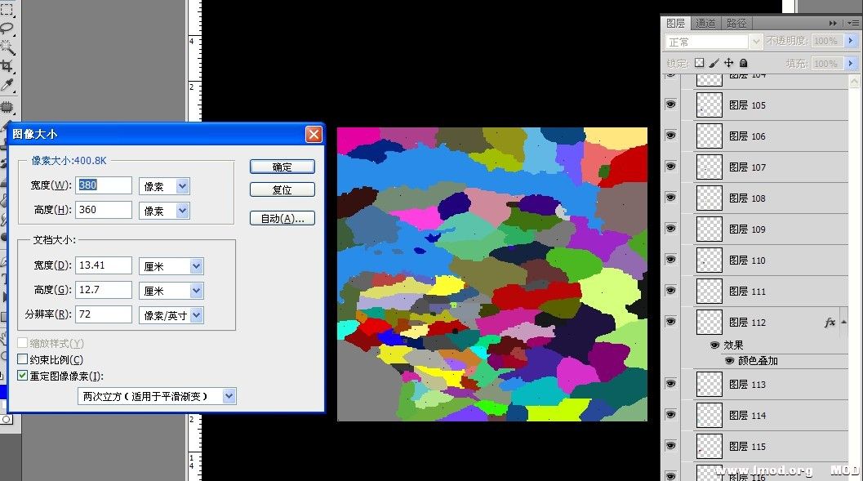The width and height of the screenshot is (863, 481).
Task: Open the pixel width unit dropdown
Action: [x=182, y=186]
